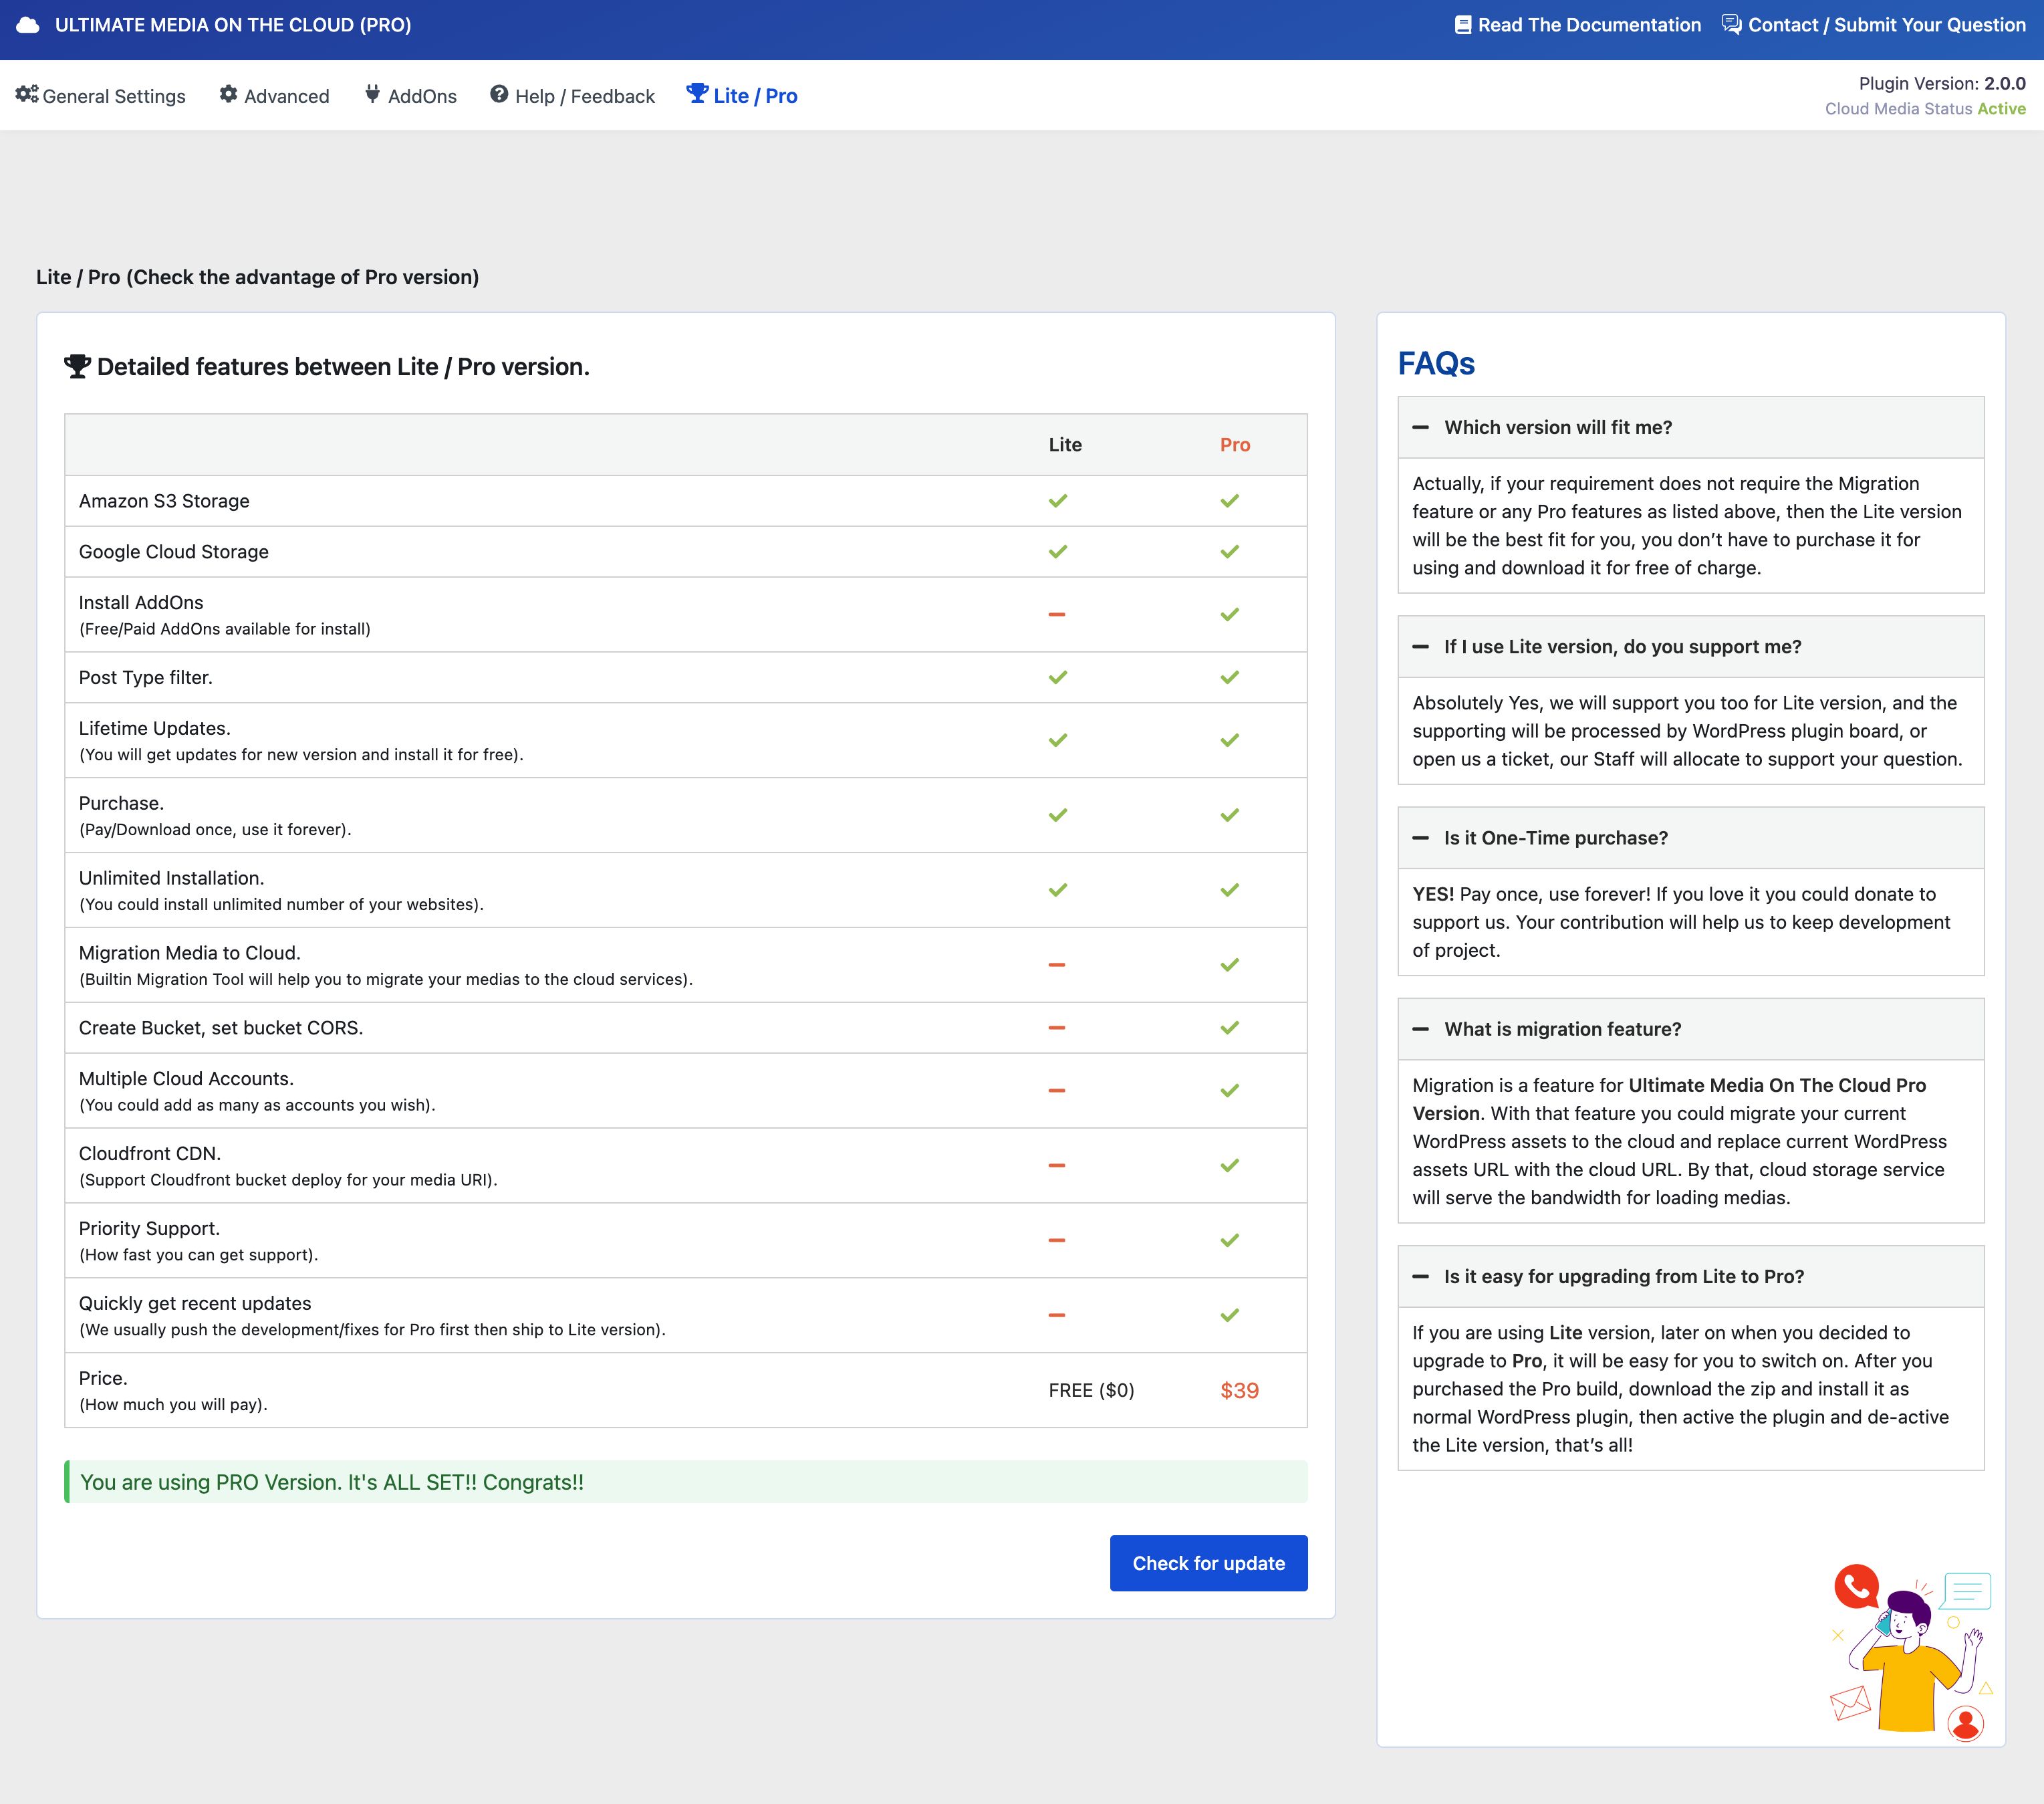This screenshot has height=1804, width=2044.
Task: Click the General Settings gears icon
Action: click(x=27, y=94)
